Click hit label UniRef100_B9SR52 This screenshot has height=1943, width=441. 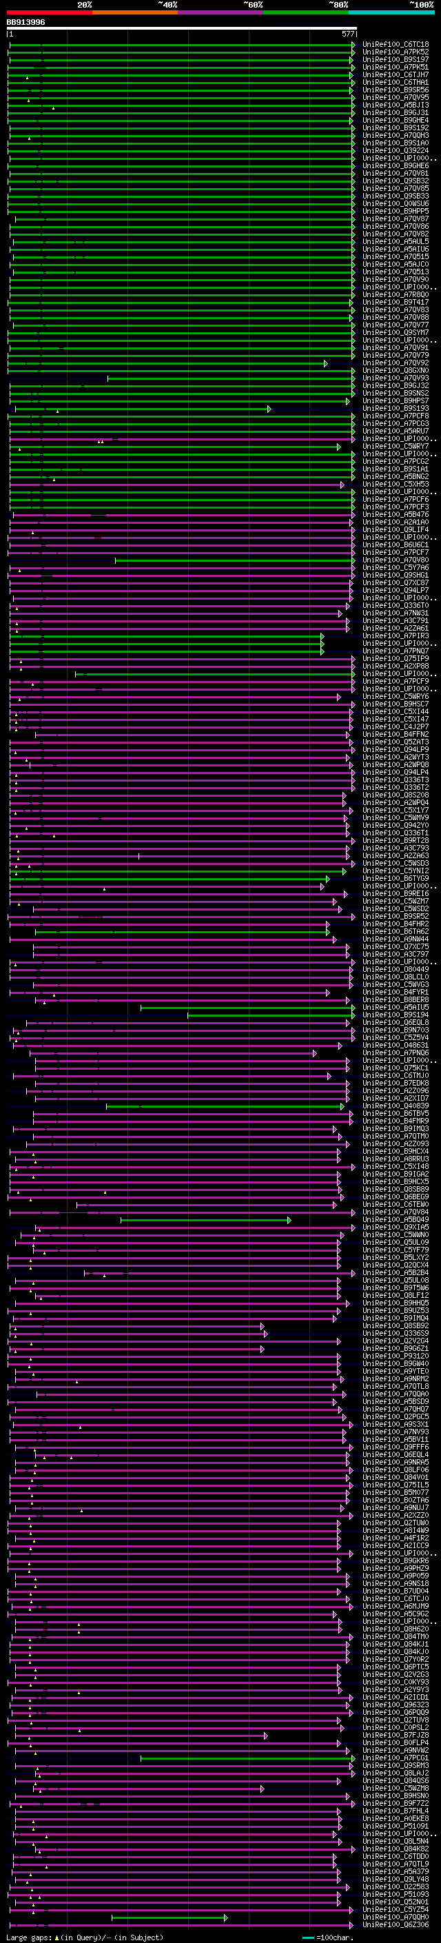pyautogui.click(x=396, y=917)
